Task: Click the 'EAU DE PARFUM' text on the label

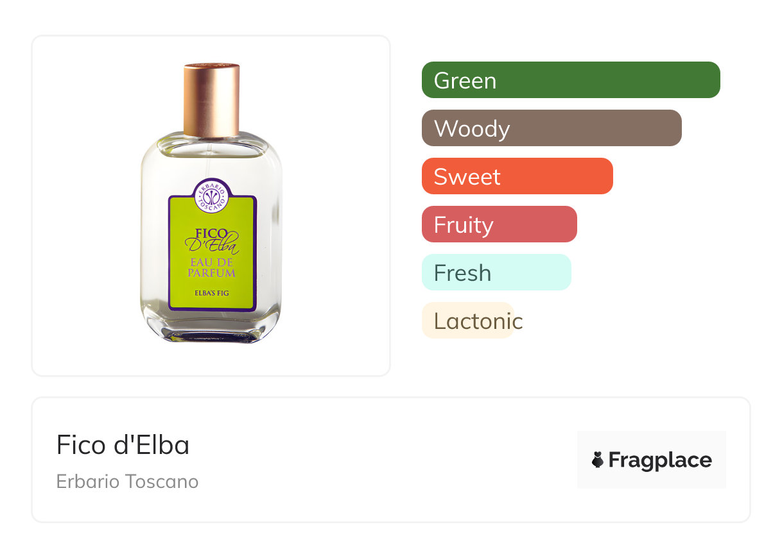Action: click(212, 267)
